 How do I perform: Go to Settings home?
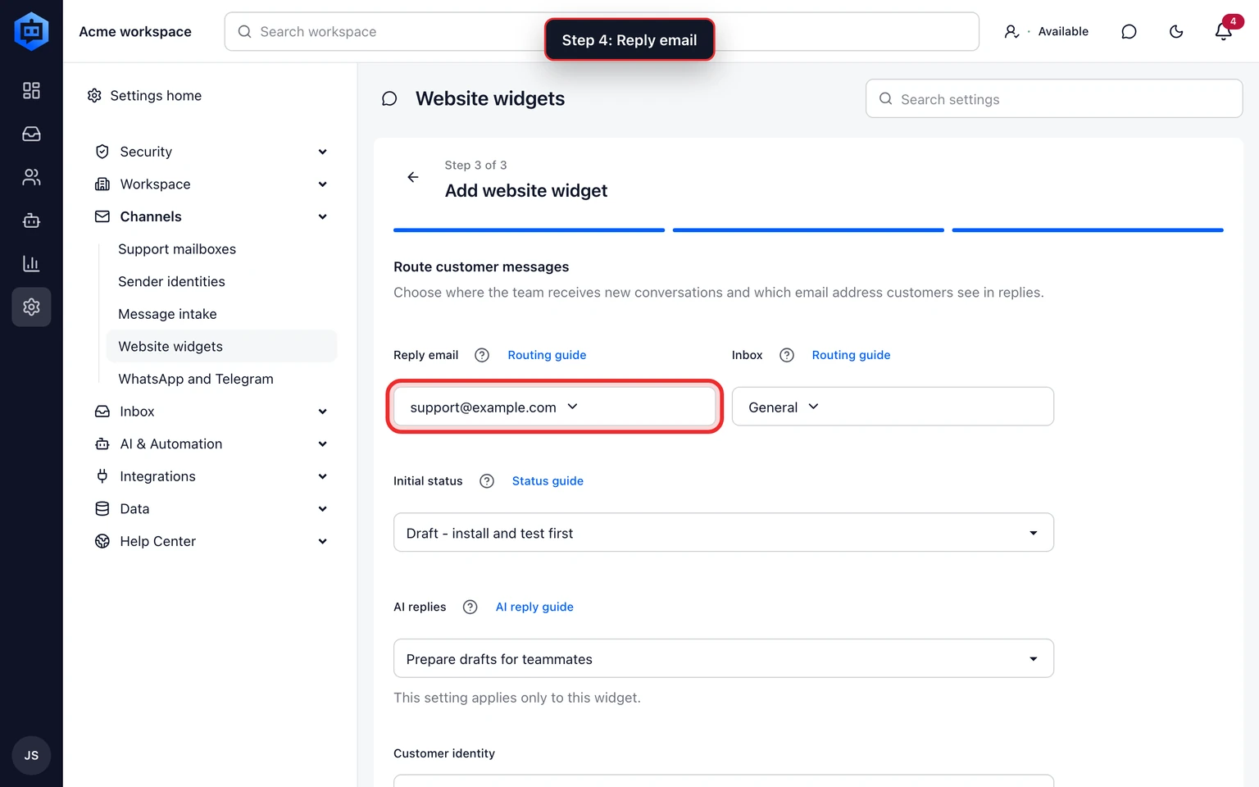(145, 96)
